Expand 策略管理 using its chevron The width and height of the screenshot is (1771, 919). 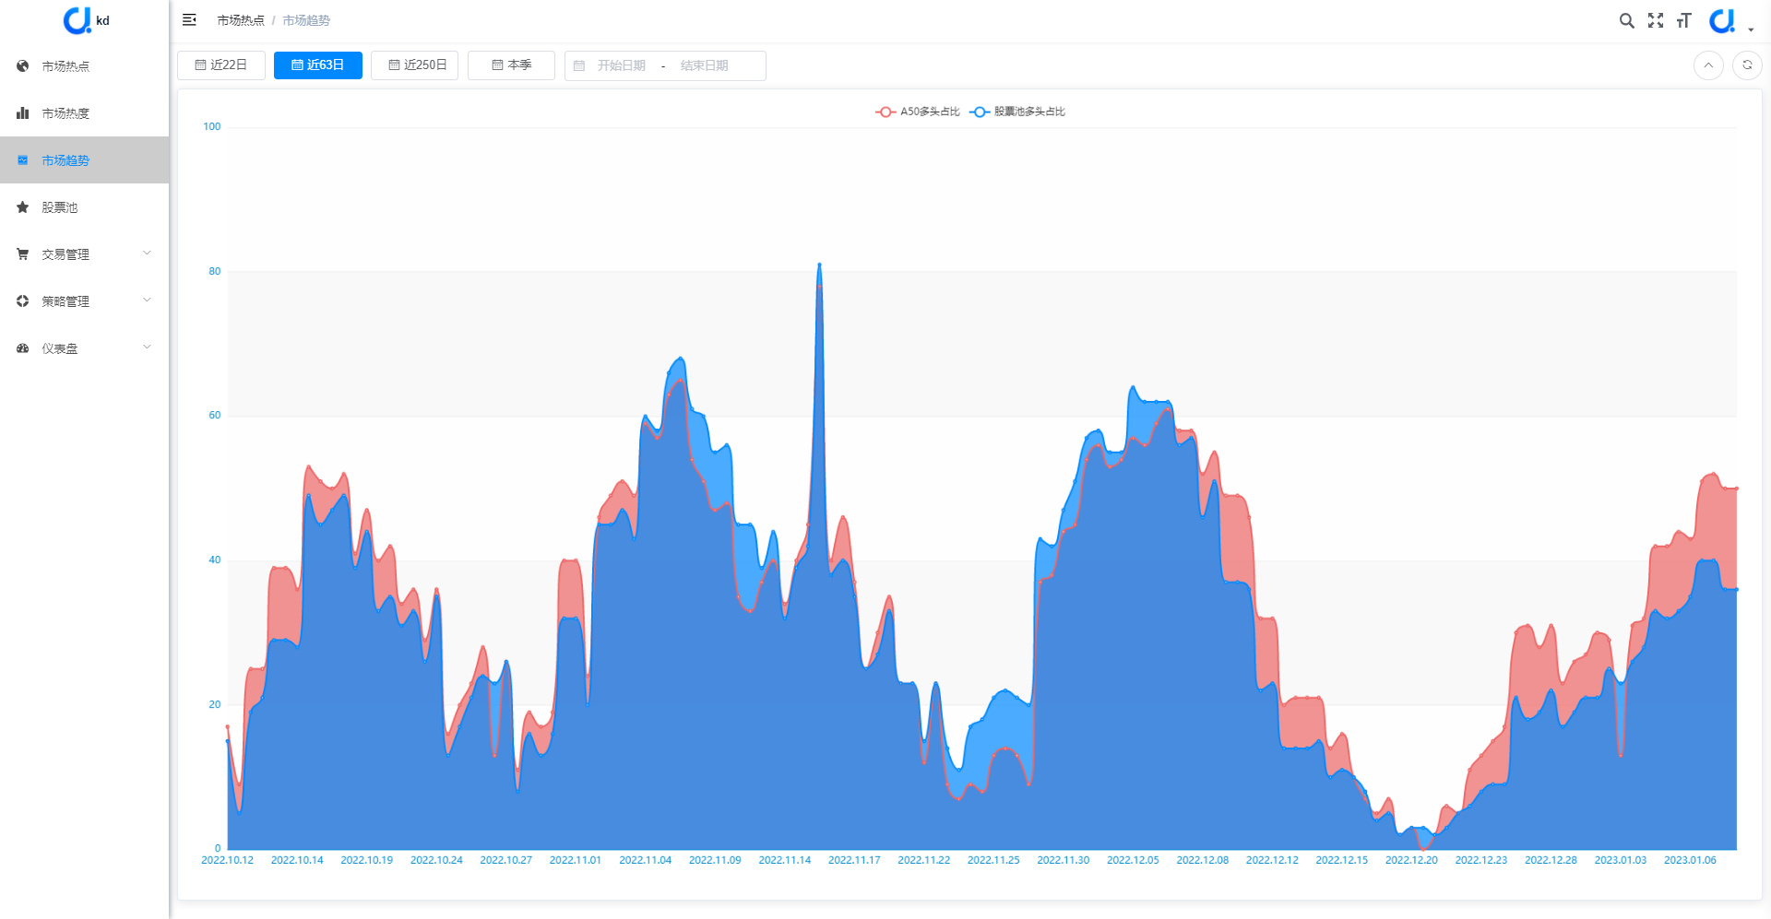(x=147, y=300)
